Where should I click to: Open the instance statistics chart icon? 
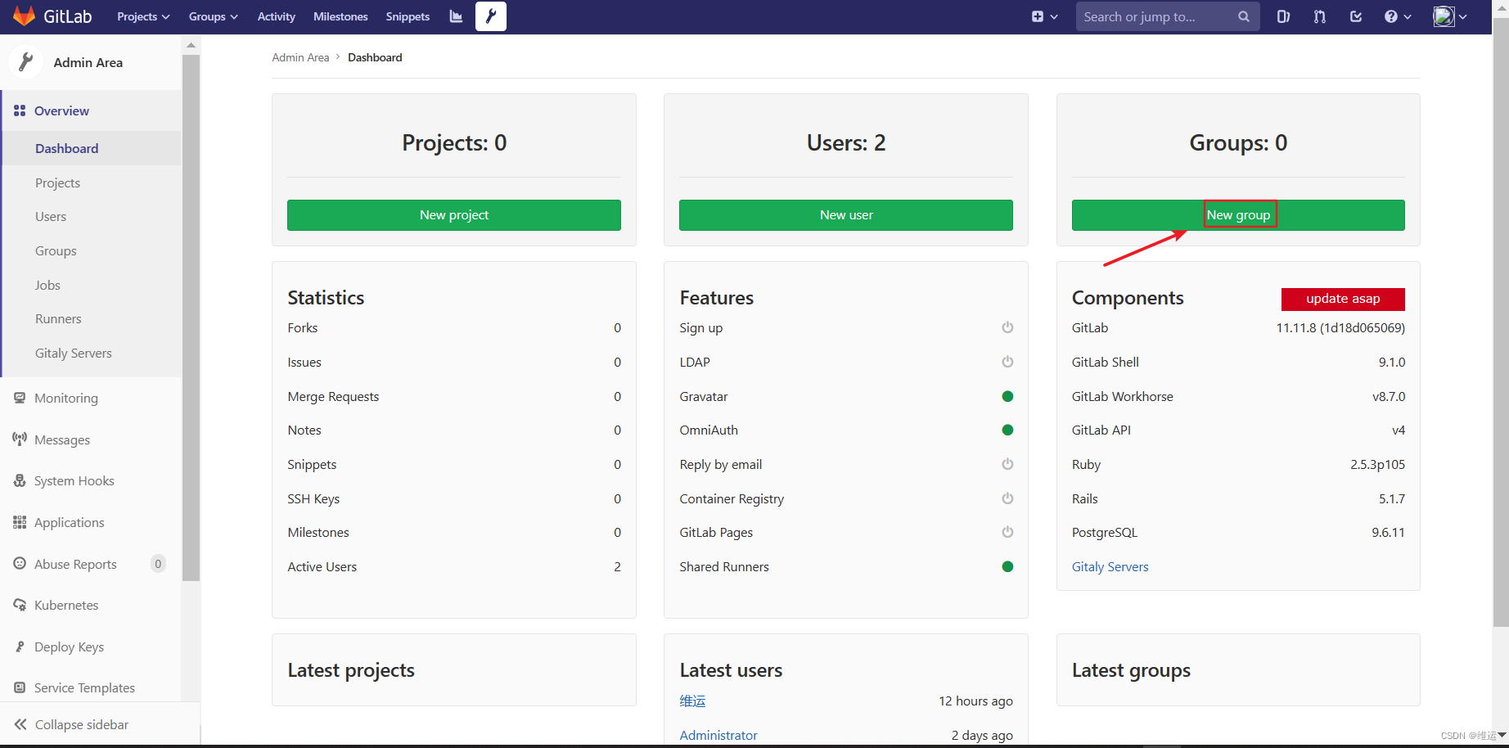point(456,16)
